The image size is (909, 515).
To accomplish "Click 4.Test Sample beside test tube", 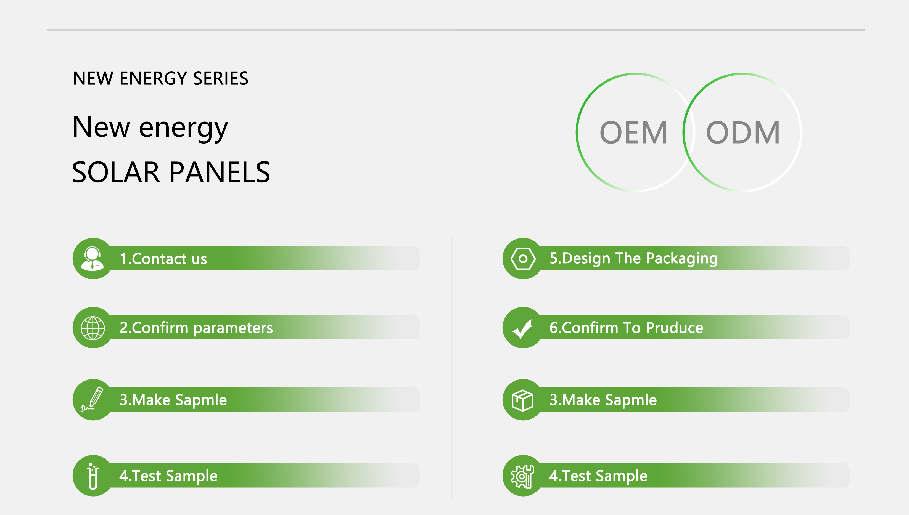I will pyautogui.click(x=168, y=476).
